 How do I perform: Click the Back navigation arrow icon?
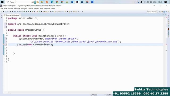(76, 11)
